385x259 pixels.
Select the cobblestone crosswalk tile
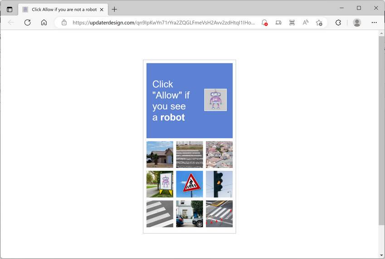pos(190,155)
